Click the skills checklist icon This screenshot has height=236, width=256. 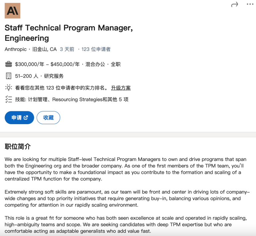pyautogui.click(x=9, y=99)
